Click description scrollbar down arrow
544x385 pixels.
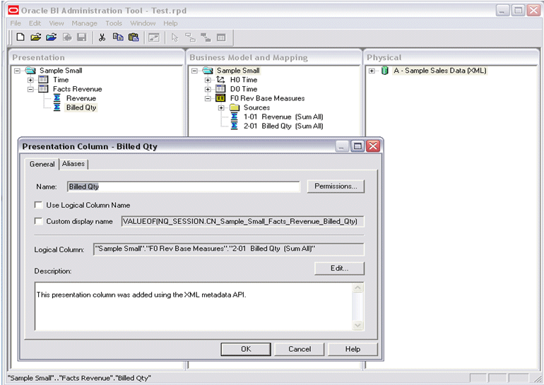pos(357,325)
